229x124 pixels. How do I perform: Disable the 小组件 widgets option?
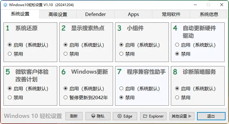pos(121,54)
